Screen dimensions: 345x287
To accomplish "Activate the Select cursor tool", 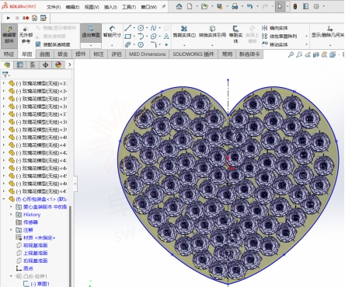I will (280, 6).
